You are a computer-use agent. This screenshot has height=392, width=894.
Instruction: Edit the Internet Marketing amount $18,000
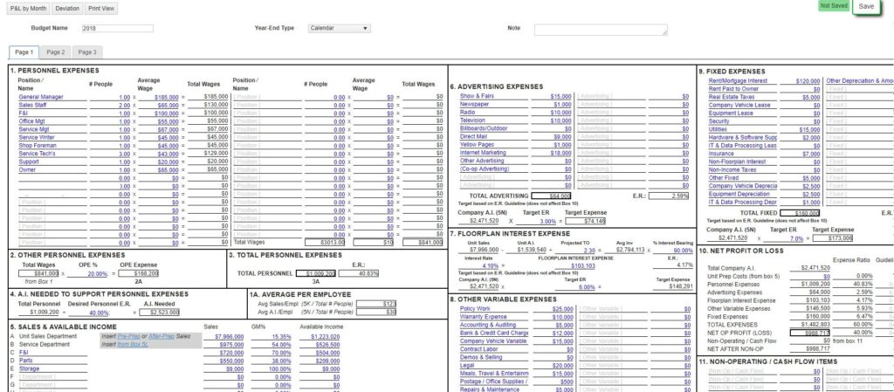point(552,154)
